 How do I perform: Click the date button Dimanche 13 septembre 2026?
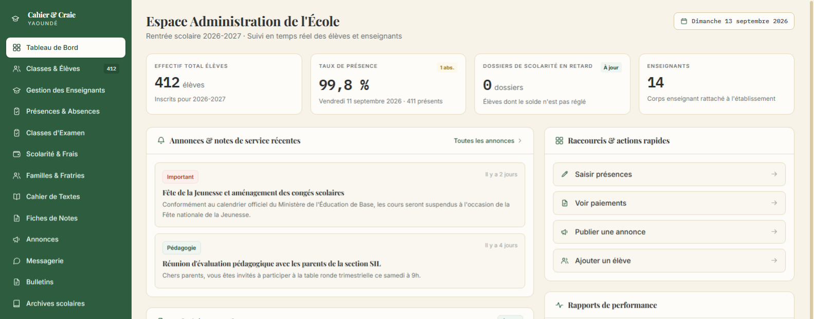[734, 21]
